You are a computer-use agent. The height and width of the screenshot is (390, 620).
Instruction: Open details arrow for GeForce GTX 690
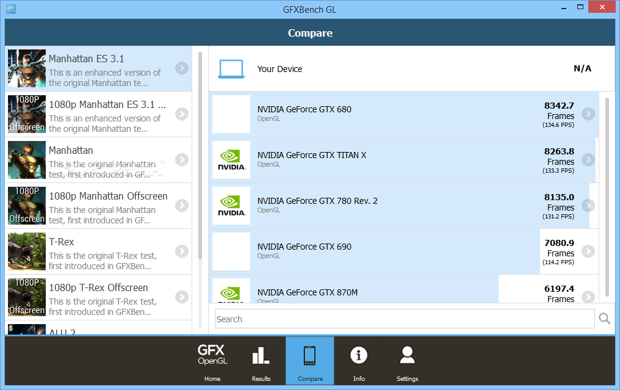[588, 251]
